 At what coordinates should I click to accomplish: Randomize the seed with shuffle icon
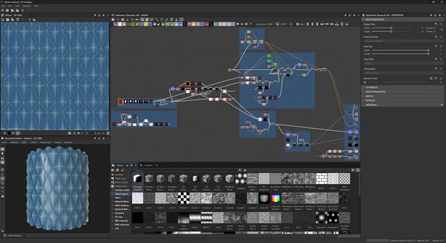tap(431, 78)
